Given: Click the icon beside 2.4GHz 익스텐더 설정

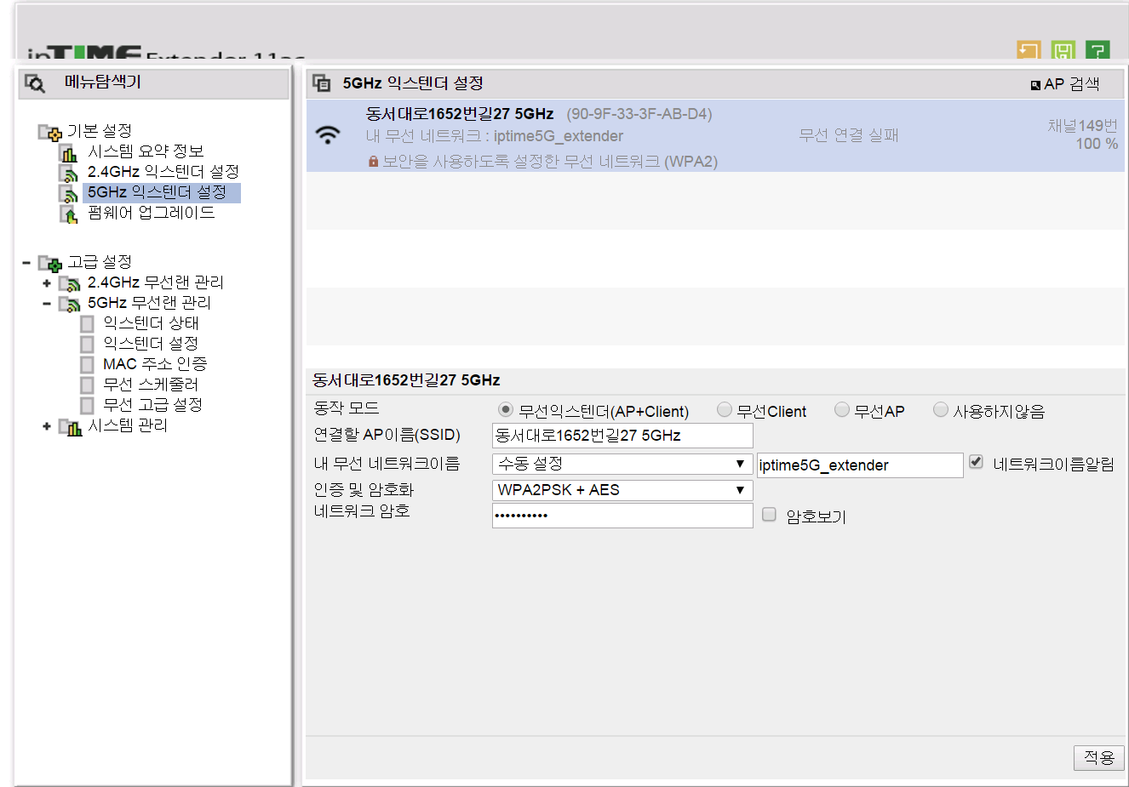Looking at the screenshot, I should pyautogui.click(x=69, y=173).
